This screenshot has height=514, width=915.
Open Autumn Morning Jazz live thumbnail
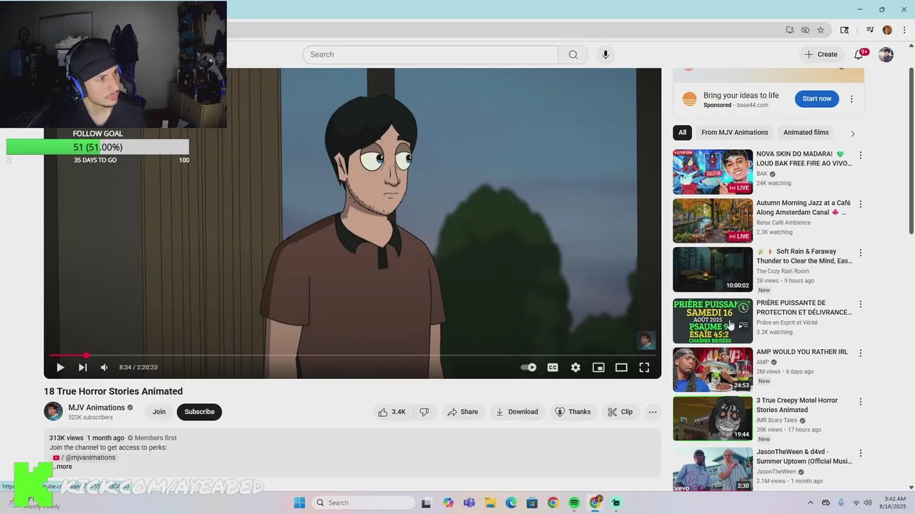[x=713, y=221]
